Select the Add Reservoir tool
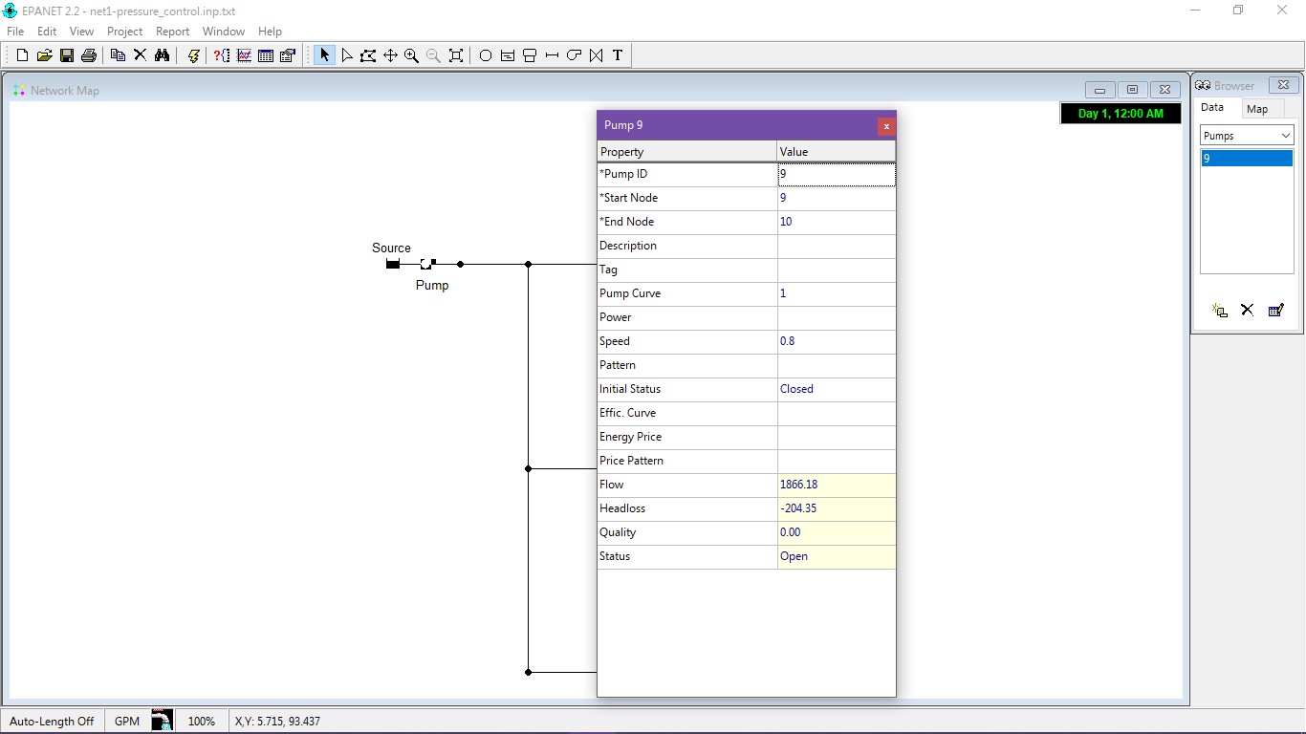 (x=507, y=54)
